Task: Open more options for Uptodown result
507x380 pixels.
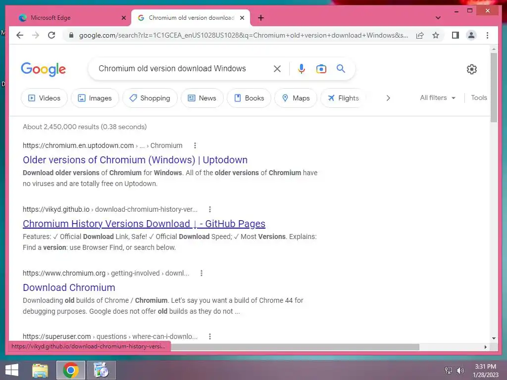Action: (195, 145)
